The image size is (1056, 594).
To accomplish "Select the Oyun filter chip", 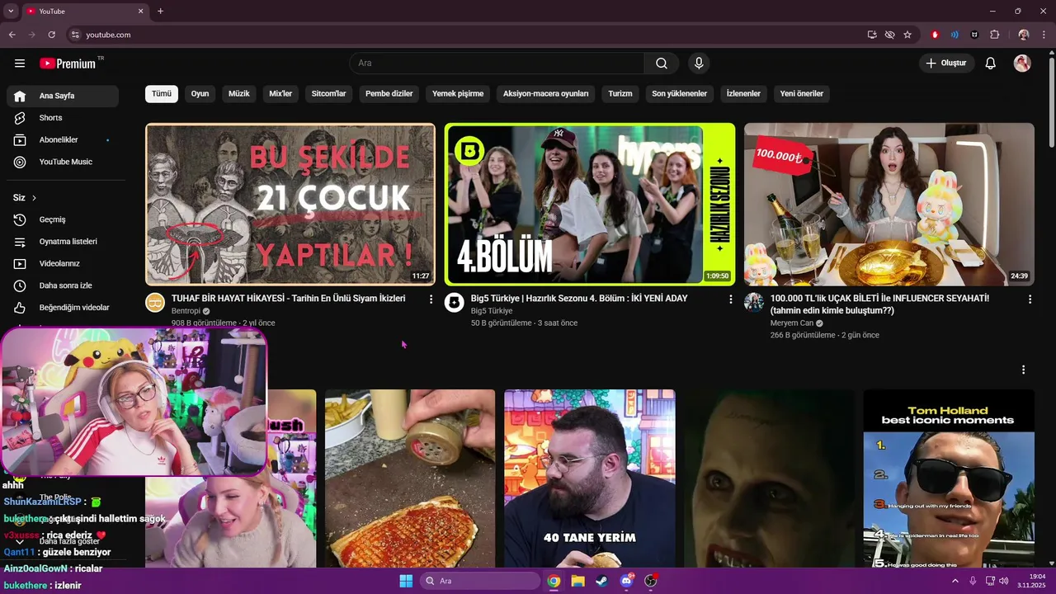I will pos(200,94).
